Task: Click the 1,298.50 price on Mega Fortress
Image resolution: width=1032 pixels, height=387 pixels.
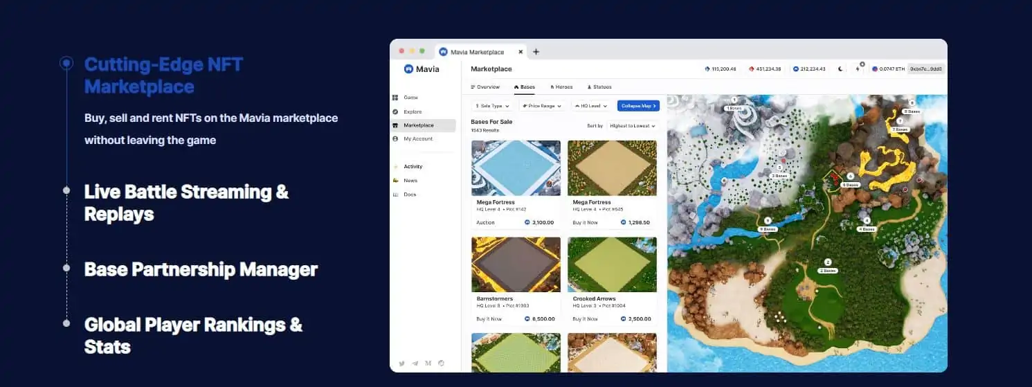Action: click(x=635, y=222)
